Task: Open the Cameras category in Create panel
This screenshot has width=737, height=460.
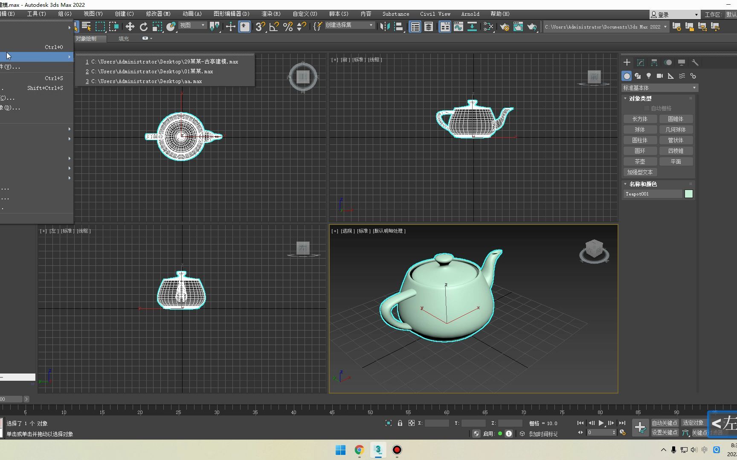Action: click(659, 76)
